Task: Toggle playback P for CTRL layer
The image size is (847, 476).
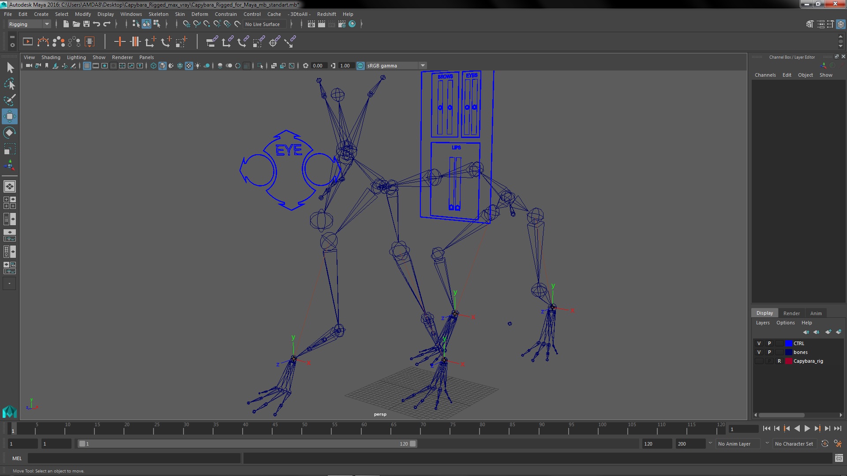Action: point(769,343)
